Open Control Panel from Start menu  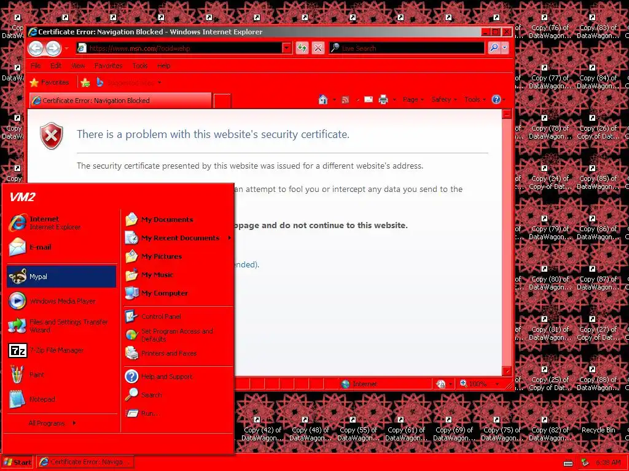[x=178, y=316]
